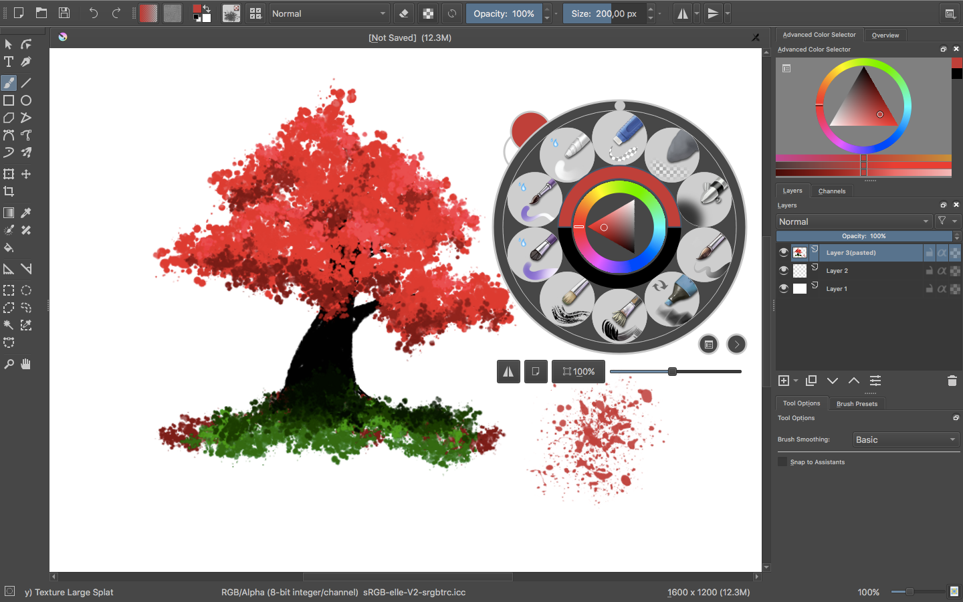963x602 pixels.
Task: Open the Brush Smoothing Basic dropdown
Action: point(906,439)
